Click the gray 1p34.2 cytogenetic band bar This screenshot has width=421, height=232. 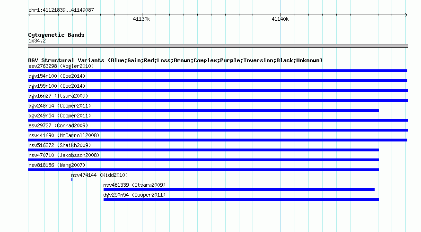218,46
